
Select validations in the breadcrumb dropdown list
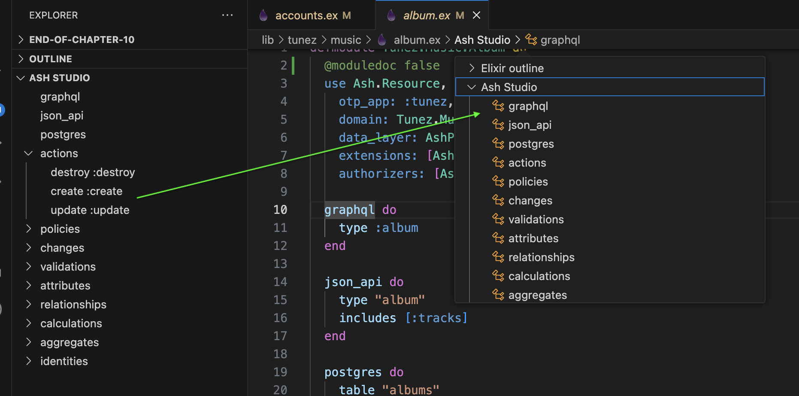(x=536, y=219)
